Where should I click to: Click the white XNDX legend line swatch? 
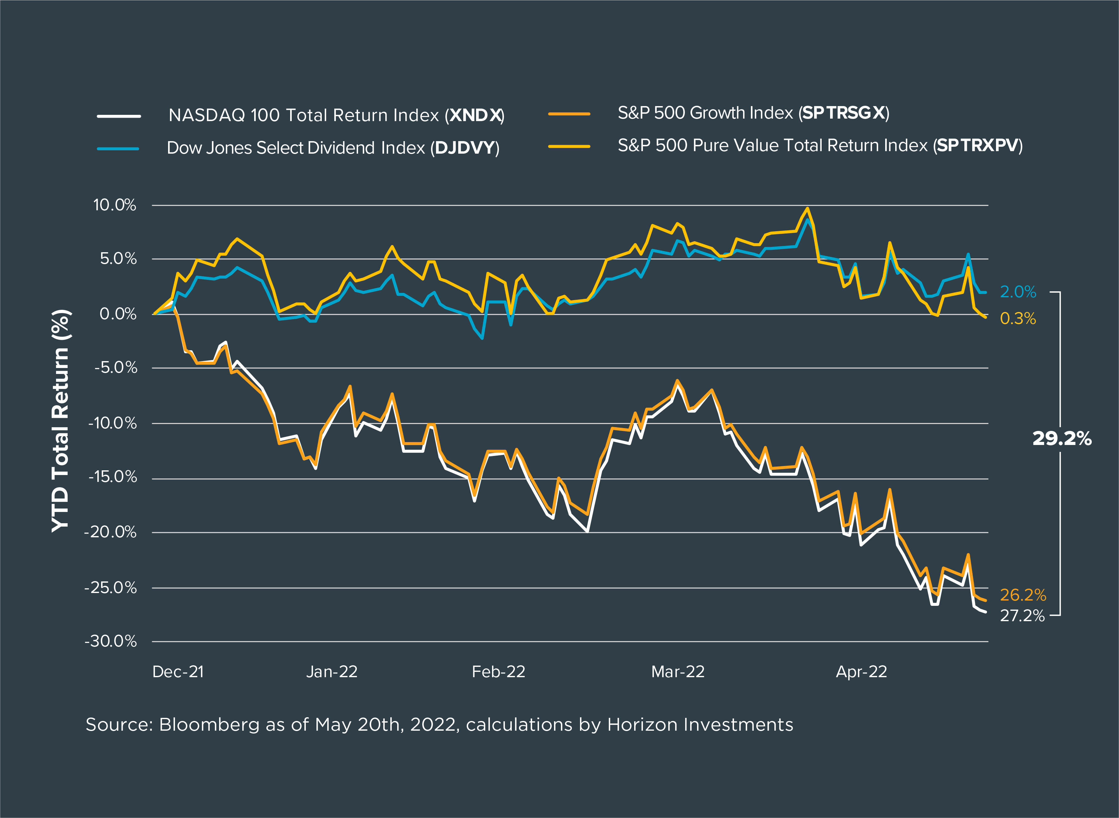119,116
